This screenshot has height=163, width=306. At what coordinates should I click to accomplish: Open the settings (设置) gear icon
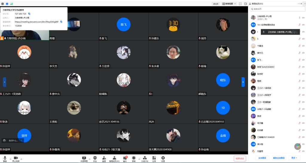[163, 158]
